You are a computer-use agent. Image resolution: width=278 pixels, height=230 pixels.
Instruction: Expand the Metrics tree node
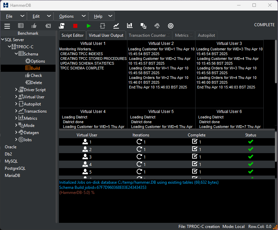(16, 118)
